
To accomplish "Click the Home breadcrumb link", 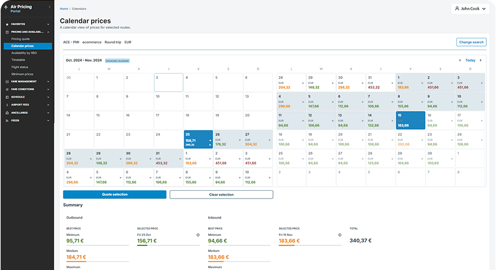I will (x=64, y=9).
